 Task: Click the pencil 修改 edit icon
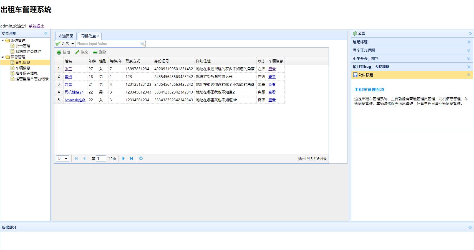[x=77, y=52]
